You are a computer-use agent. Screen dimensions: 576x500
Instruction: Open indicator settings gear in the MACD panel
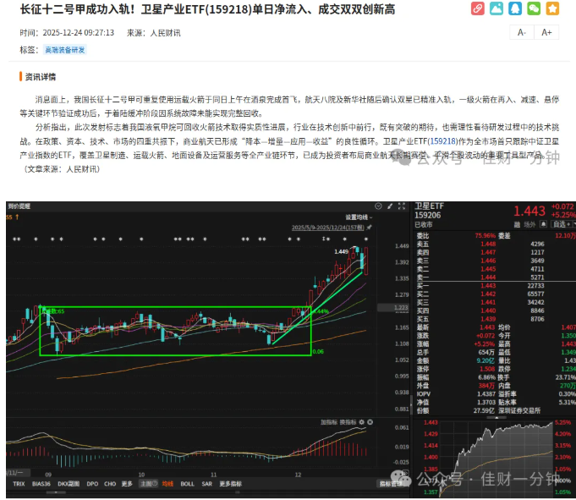point(361,422)
